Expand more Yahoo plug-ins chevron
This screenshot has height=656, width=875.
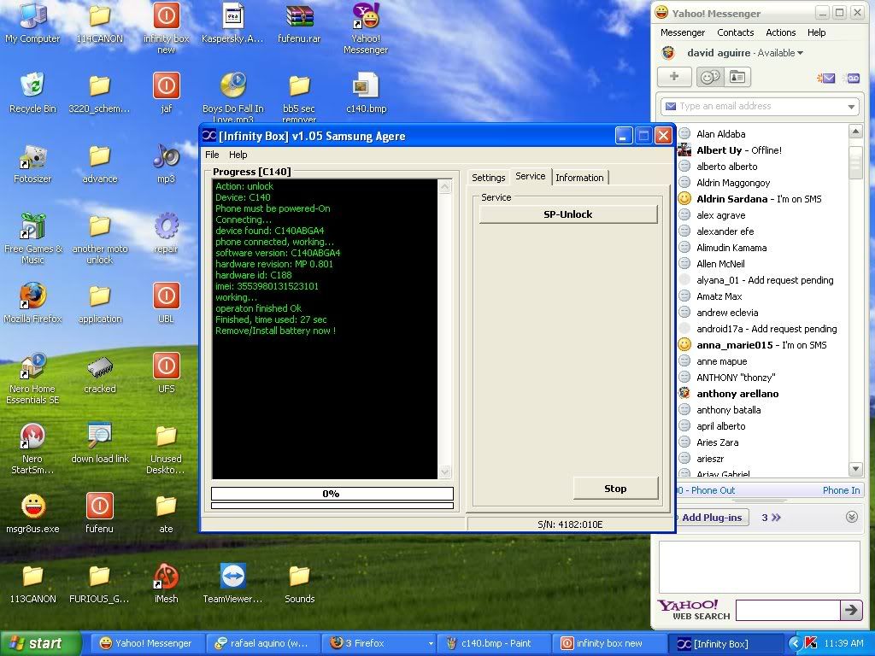pyautogui.click(x=776, y=518)
